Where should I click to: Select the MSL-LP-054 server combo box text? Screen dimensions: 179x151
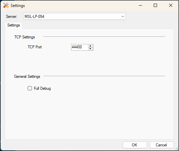(35, 17)
